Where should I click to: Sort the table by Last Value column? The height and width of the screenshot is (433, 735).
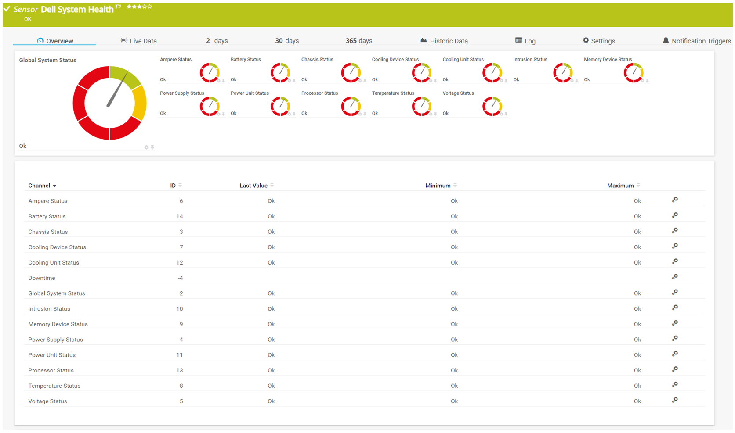click(272, 185)
